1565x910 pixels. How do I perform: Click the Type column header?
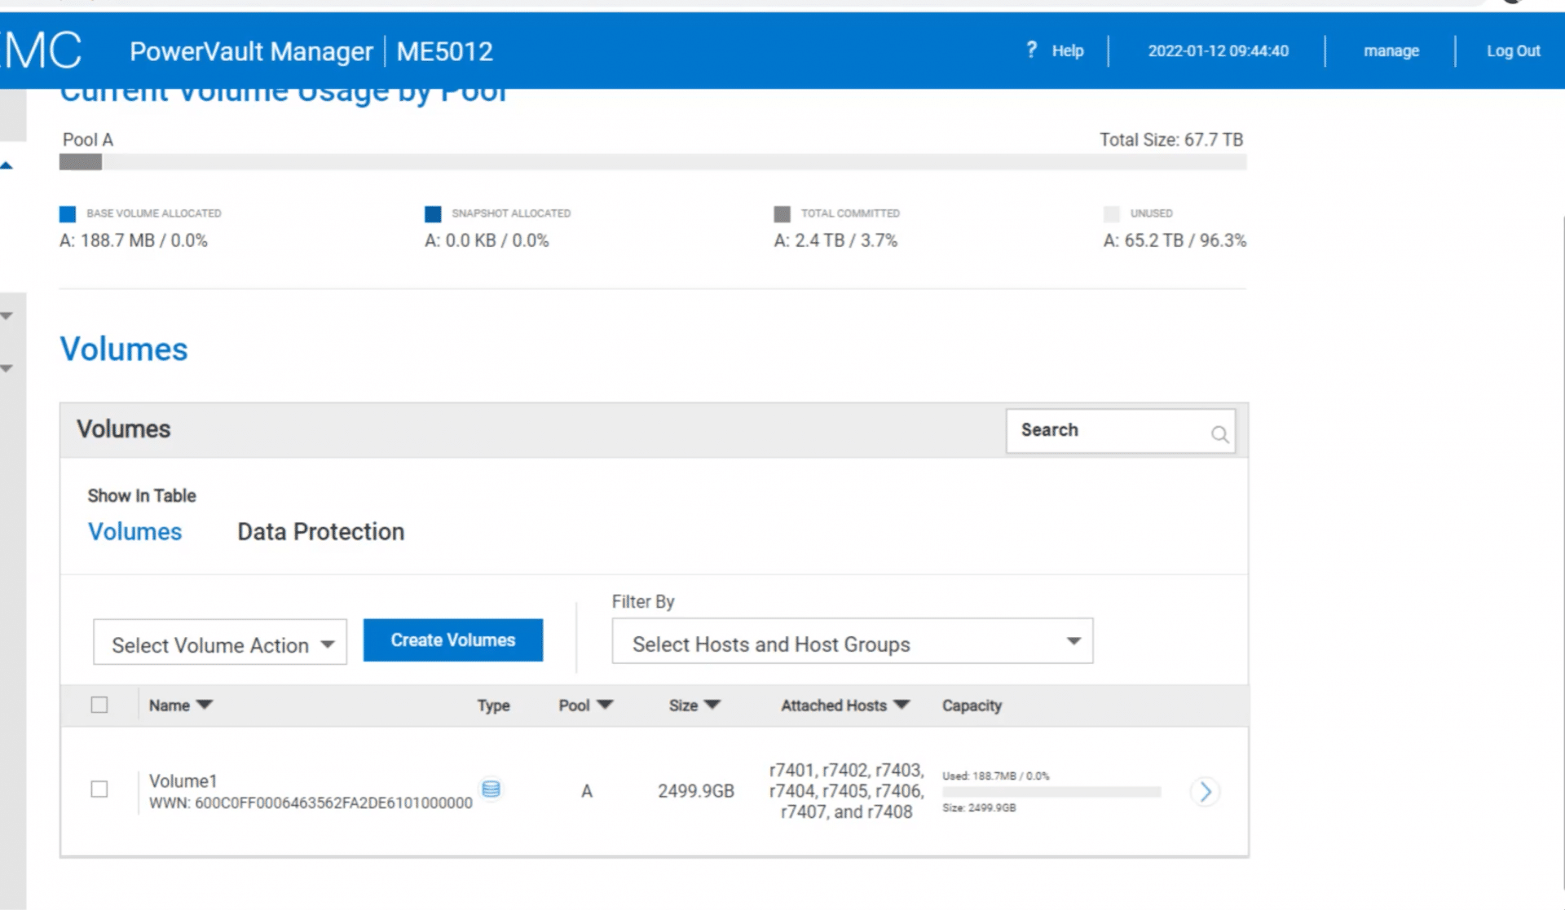click(x=494, y=706)
